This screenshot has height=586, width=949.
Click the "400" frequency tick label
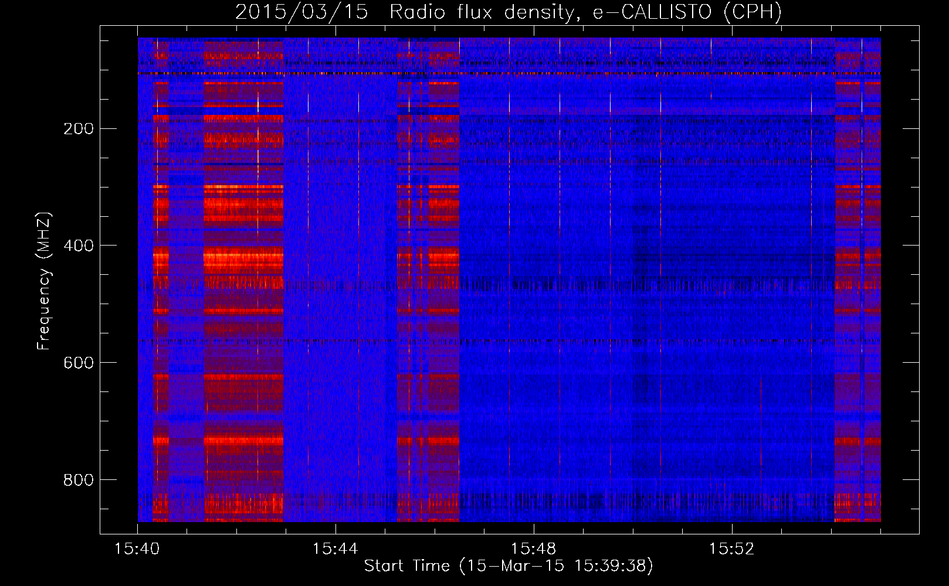(x=79, y=246)
